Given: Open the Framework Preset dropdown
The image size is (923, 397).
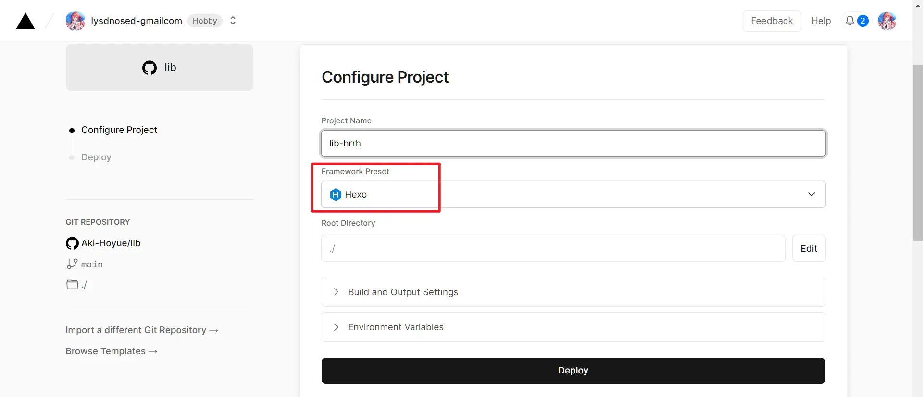Looking at the screenshot, I should point(574,194).
